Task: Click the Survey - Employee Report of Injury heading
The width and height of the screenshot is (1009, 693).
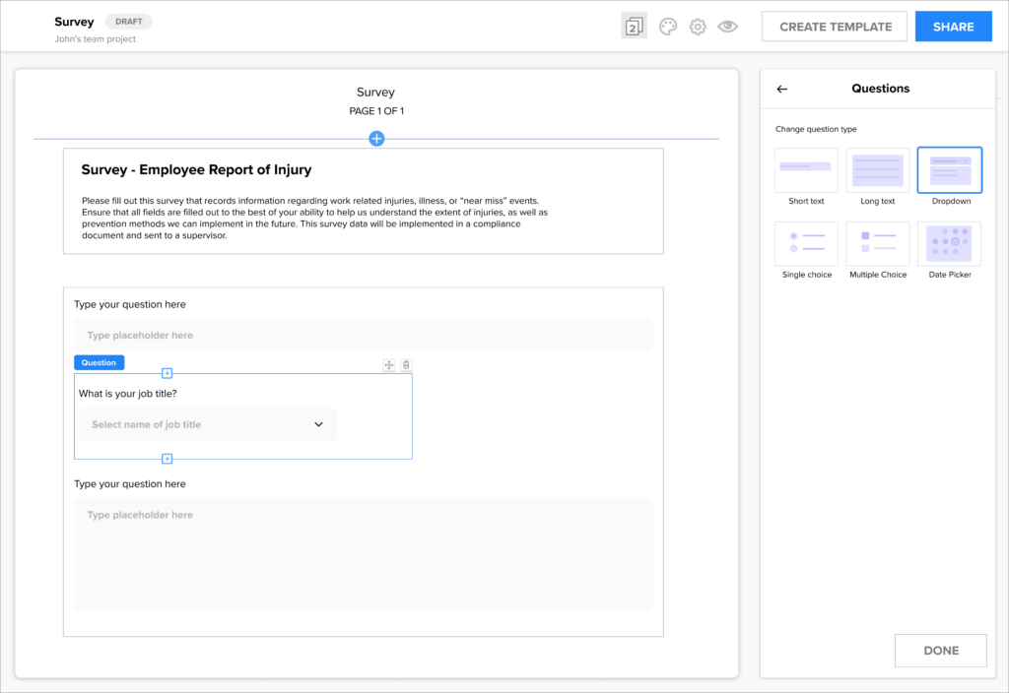Action: [x=196, y=169]
